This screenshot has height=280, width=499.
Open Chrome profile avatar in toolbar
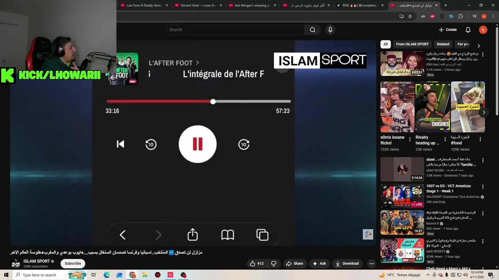pyautogui.click(x=484, y=16)
